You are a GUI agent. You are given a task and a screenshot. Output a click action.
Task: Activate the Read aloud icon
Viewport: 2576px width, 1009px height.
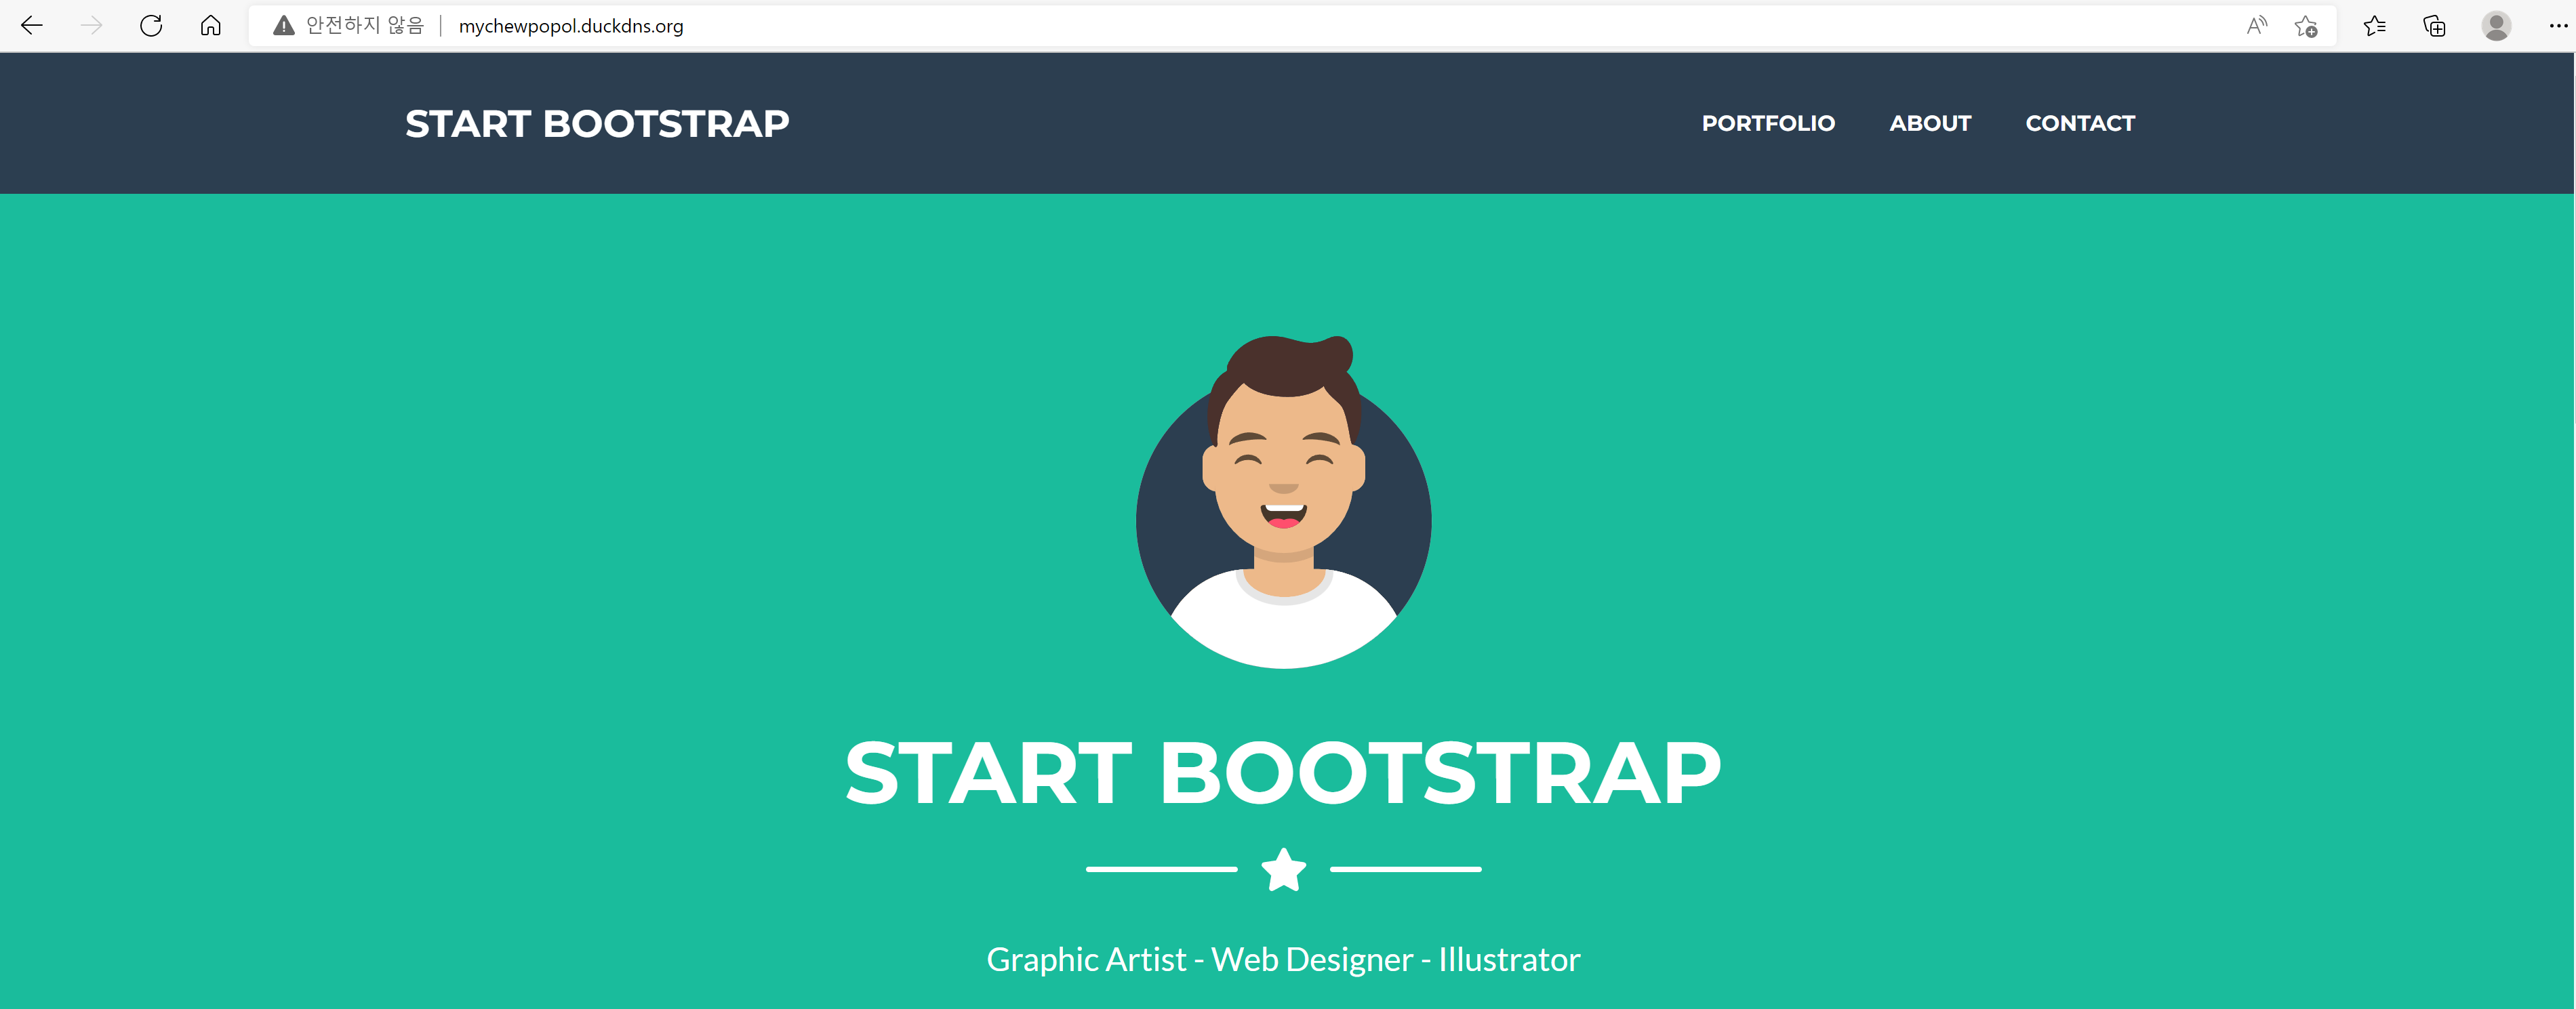tap(2256, 26)
